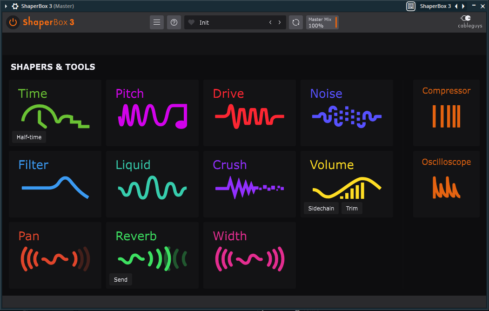Go to the next preset arrow
Image resolution: width=489 pixels, height=311 pixels.
pyautogui.click(x=280, y=22)
